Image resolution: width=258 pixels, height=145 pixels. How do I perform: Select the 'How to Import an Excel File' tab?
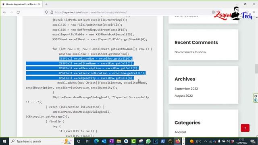point(21,4)
